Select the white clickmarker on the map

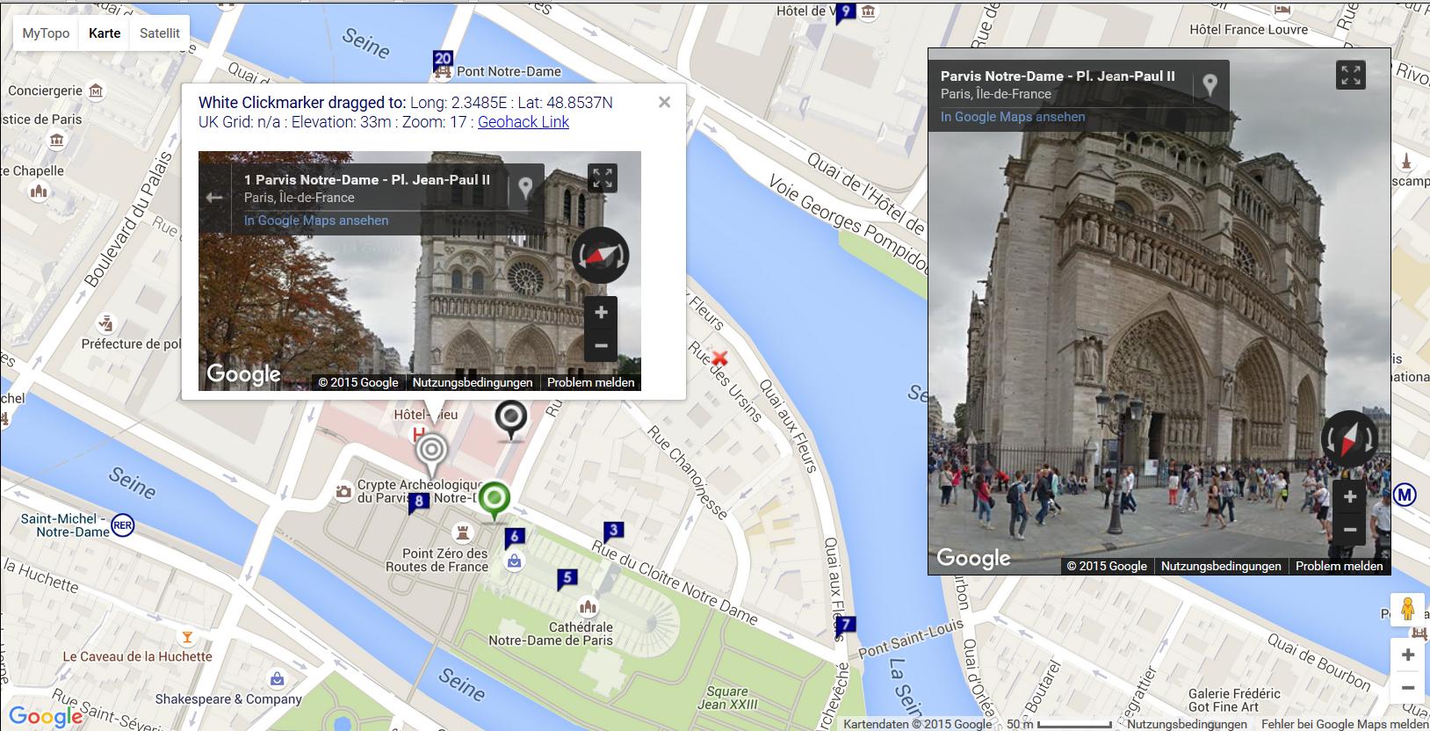click(430, 452)
